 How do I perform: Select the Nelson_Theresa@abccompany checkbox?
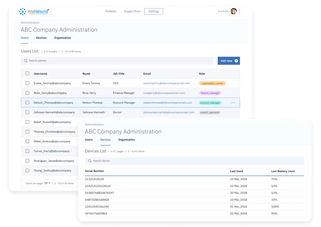point(27,103)
